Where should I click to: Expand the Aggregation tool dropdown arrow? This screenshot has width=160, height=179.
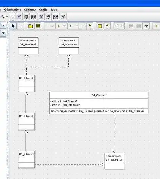tap(64, 26)
